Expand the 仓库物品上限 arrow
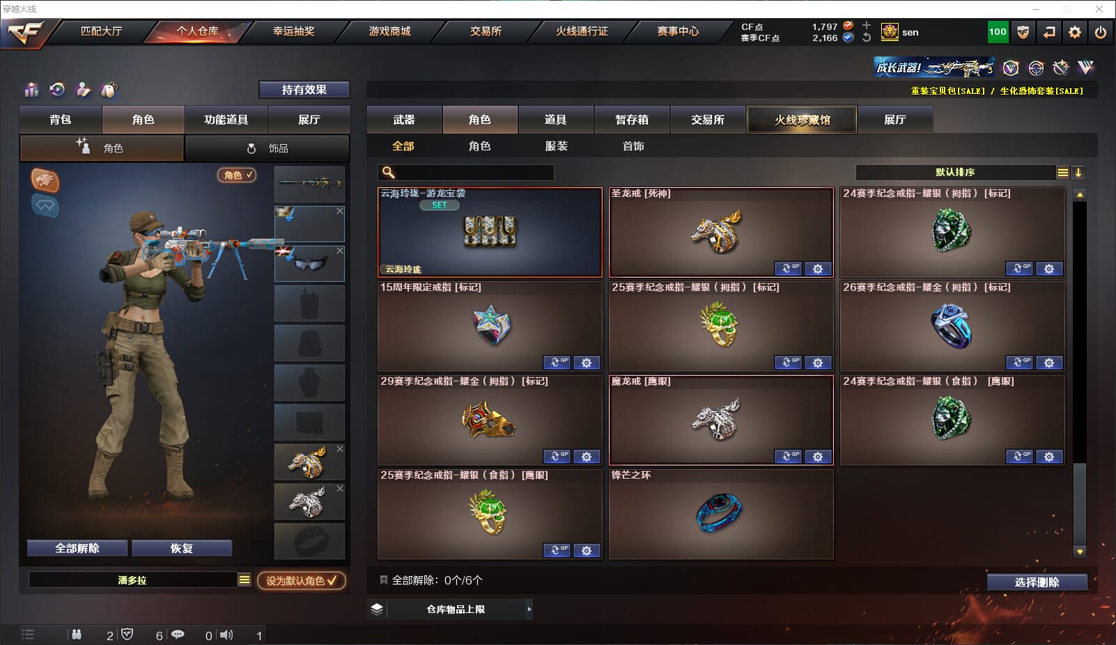This screenshot has width=1116, height=645. click(529, 609)
